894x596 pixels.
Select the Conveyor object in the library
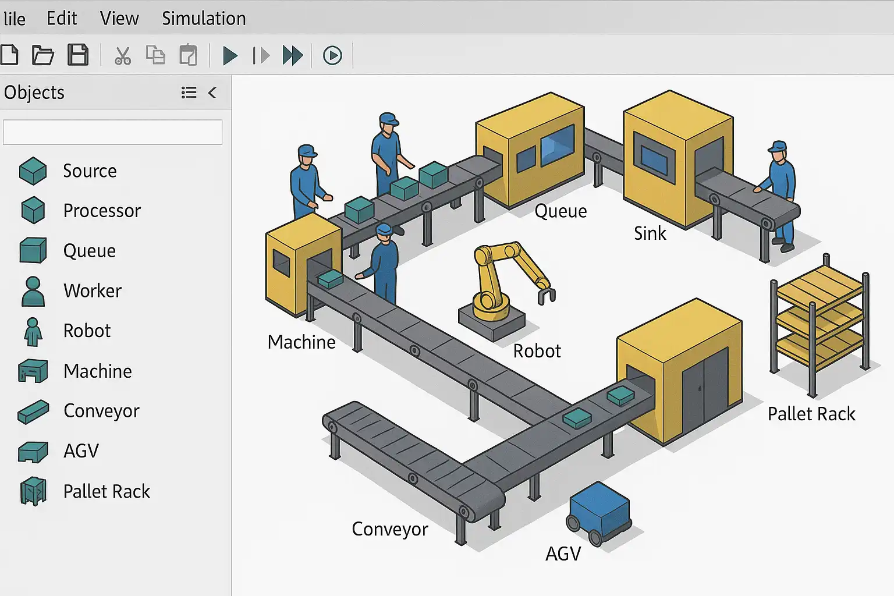click(101, 411)
